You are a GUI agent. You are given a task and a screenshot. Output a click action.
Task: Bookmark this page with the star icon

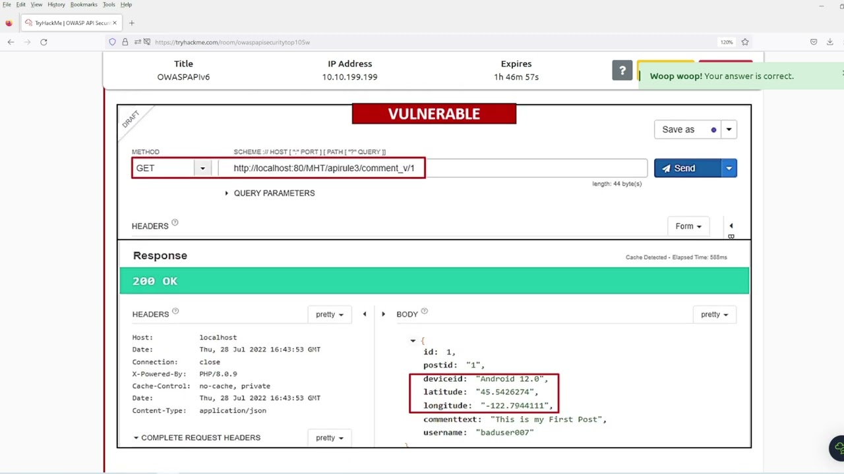point(745,42)
